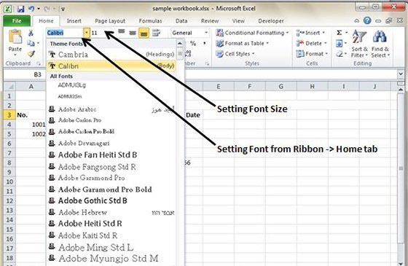
Task: Click the Cut scissors icon
Action: (x=31, y=33)
